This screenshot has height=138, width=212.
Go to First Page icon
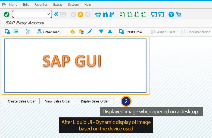tap(123, 14)
